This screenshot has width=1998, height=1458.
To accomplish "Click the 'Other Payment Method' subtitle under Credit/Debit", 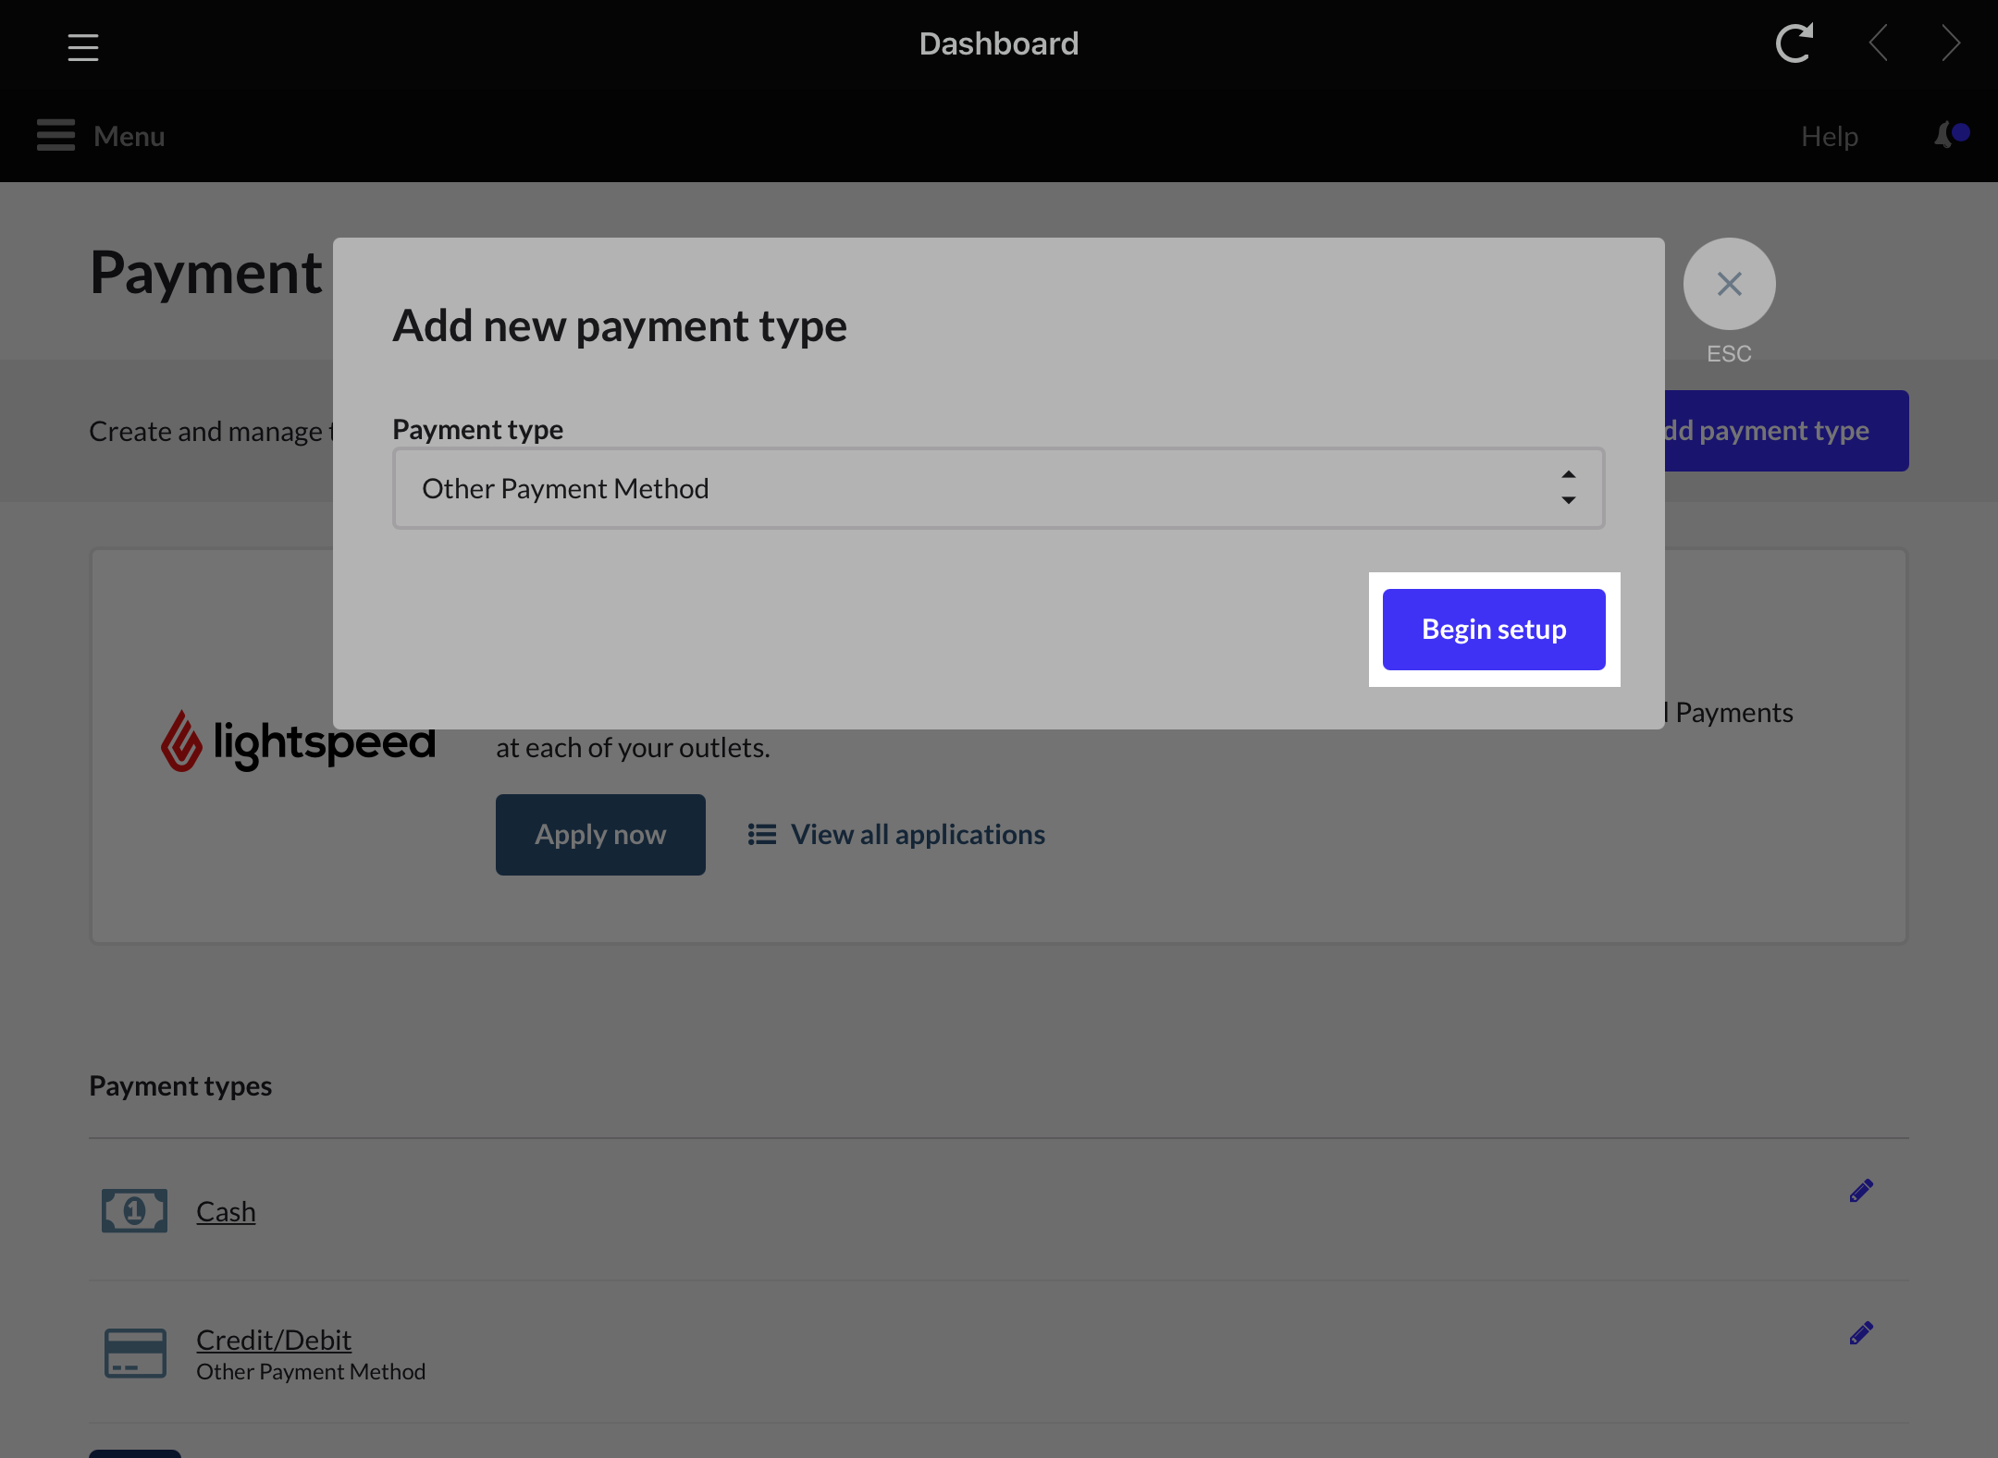I will pyautogui.click(x=311, y=1372).
